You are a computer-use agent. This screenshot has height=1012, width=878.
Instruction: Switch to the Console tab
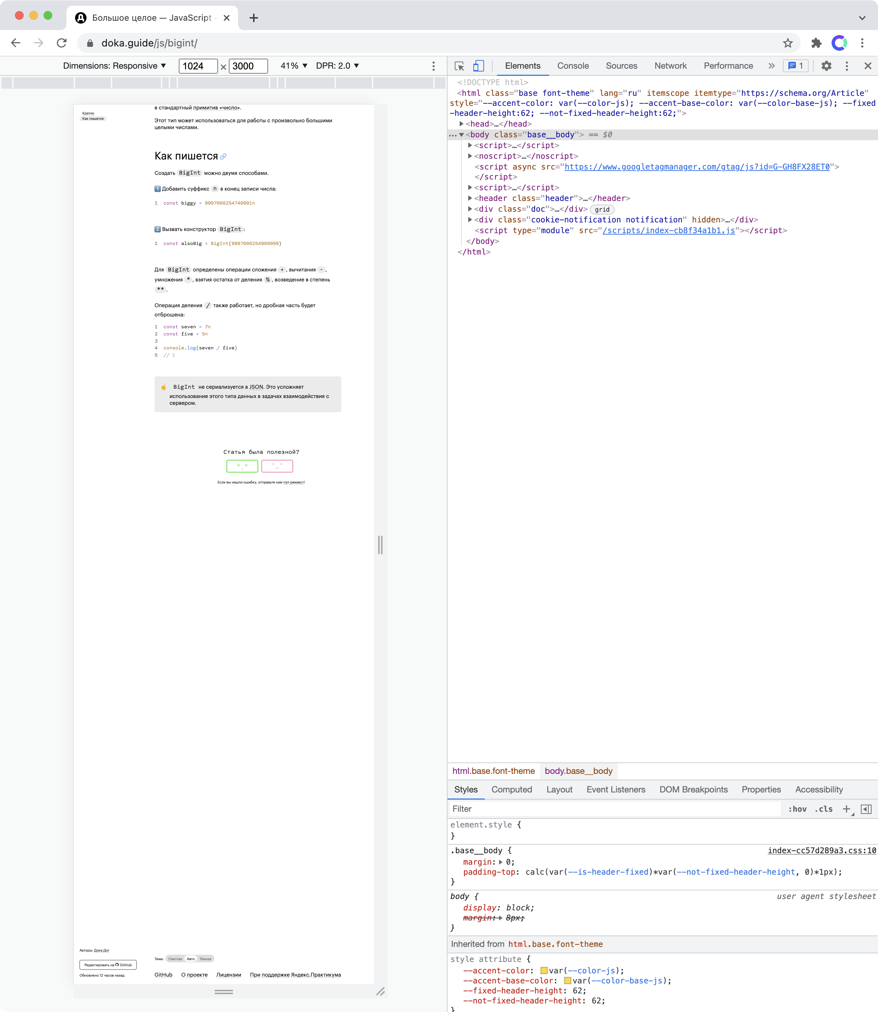(573, 66)
